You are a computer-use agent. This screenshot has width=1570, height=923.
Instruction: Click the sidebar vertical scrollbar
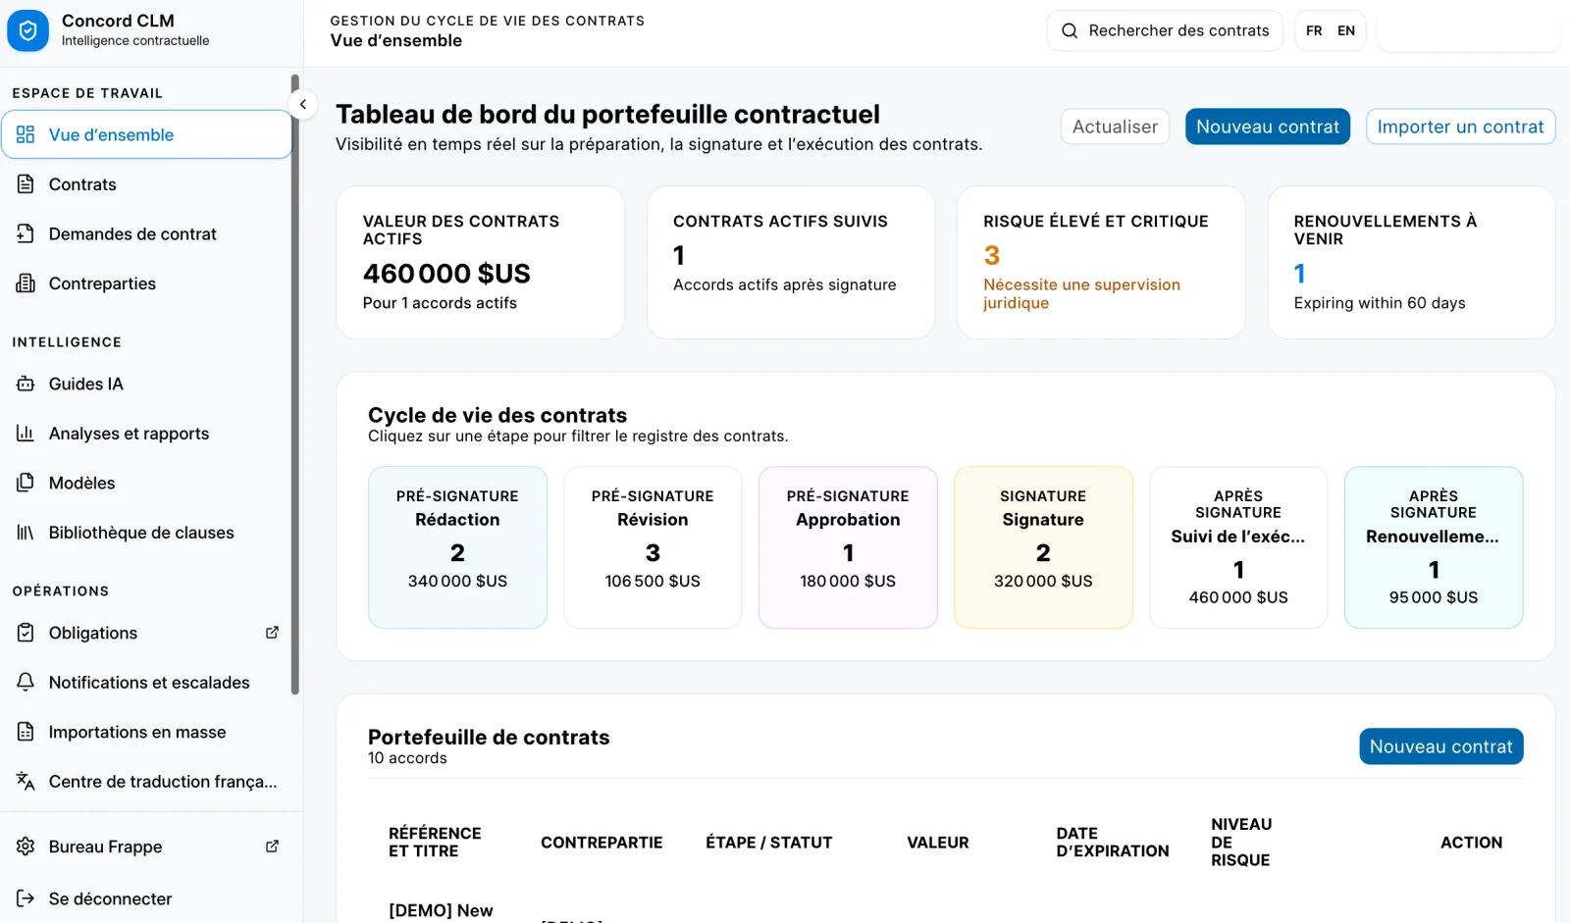coord(294,384)
